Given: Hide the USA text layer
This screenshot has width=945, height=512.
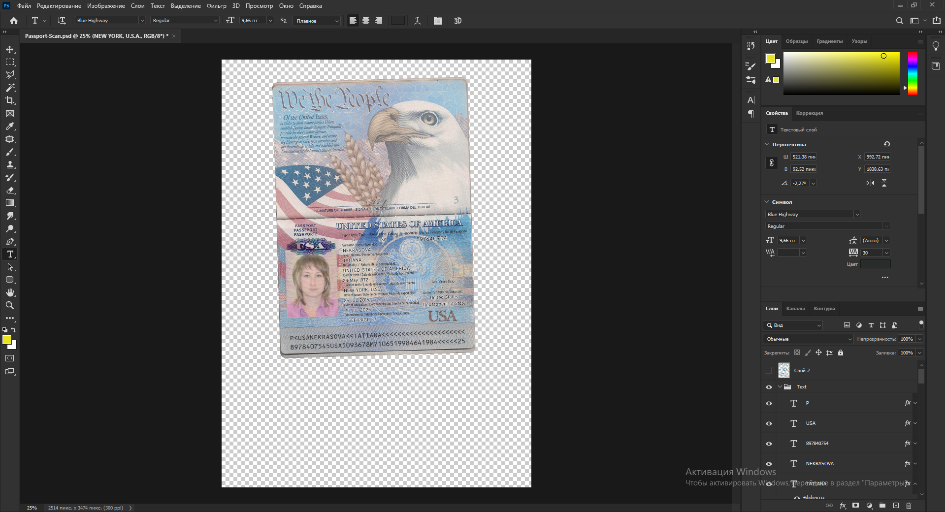Looking at the screenshot, I should pyautogui.click(x=769, y=423).
